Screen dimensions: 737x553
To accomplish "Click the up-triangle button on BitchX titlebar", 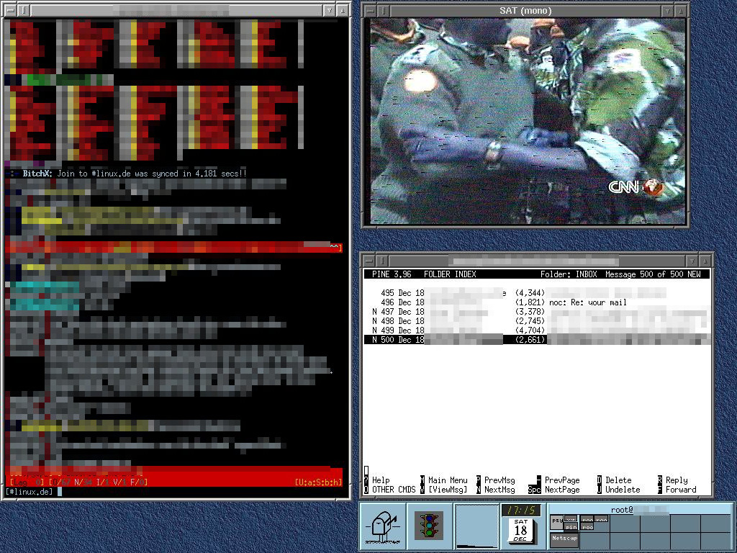I will (x=343, y=10).
